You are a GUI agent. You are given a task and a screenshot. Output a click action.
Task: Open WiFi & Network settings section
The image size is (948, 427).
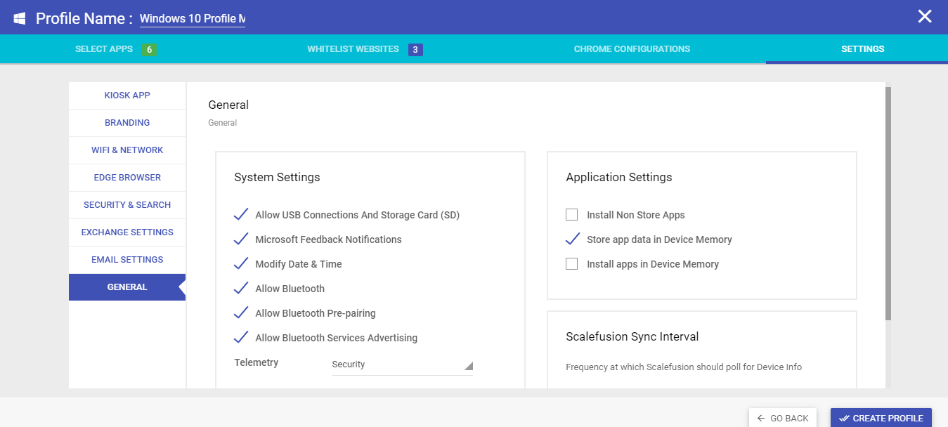(x=127, y=150)
